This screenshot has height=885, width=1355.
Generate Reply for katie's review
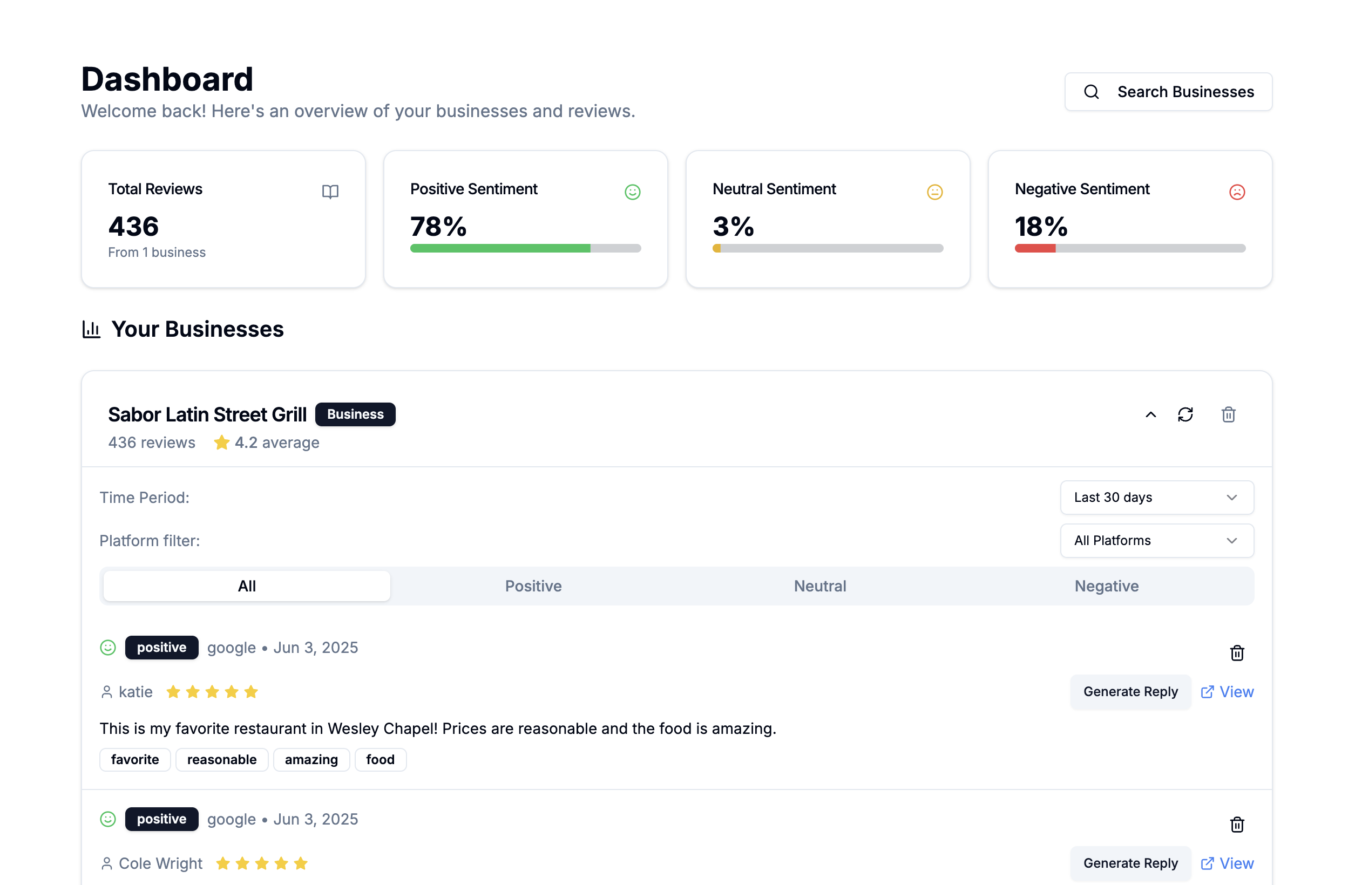click(1130, 691)
